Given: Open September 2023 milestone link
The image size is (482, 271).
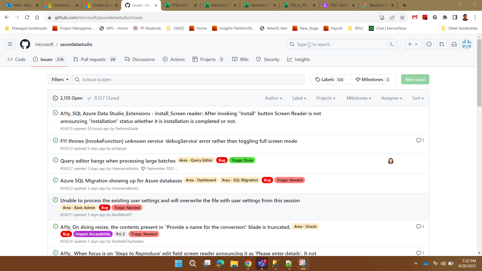Looking at the screenshot, I should coord(160,169).
